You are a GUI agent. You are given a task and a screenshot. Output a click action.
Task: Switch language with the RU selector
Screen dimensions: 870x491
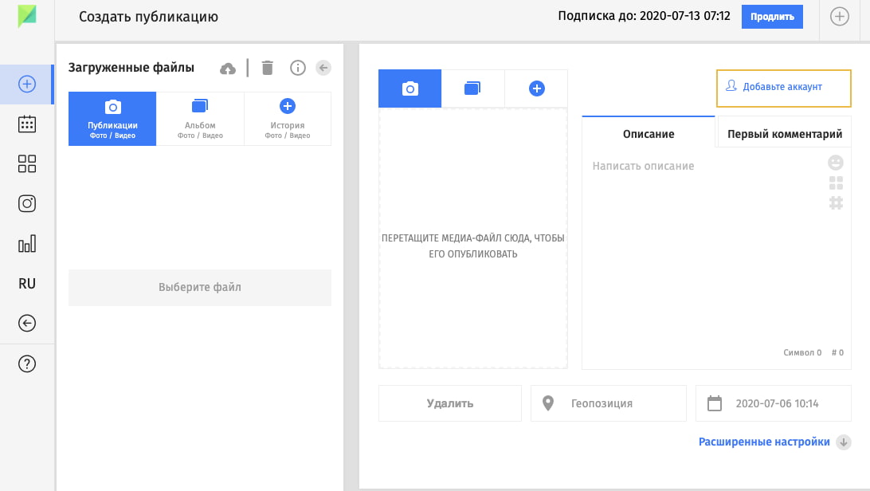pyautogui.click(x=27, y=284)
